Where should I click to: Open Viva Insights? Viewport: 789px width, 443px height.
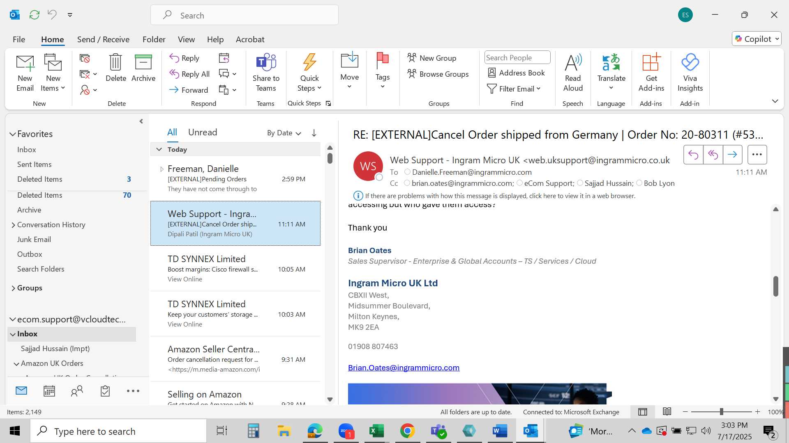pos(690,73)
